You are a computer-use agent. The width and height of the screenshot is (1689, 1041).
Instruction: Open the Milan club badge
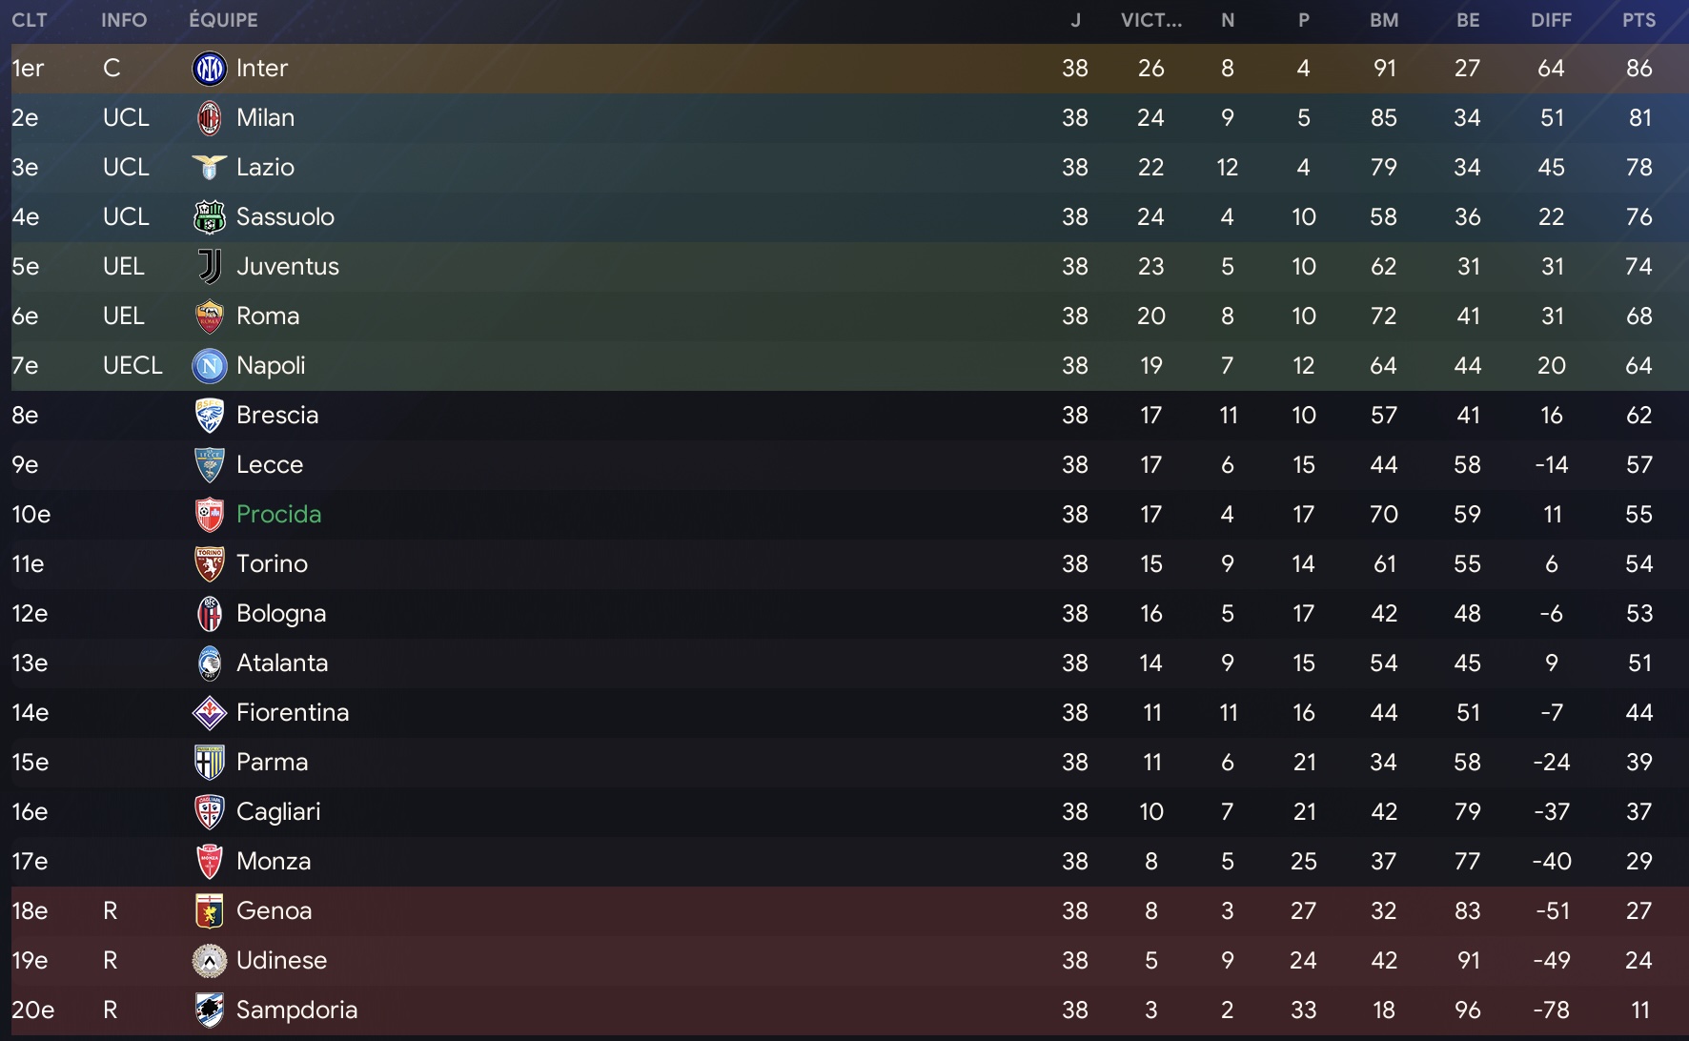click(x=210, y=118)
